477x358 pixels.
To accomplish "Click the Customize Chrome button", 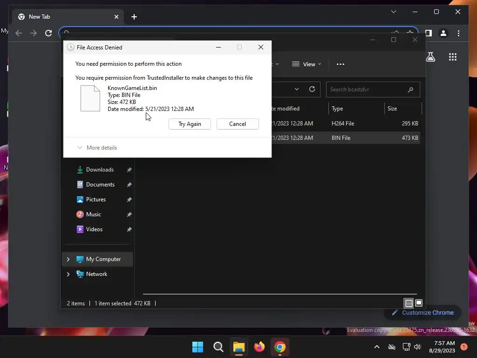I will pyautogui.click(x=423, y=313).
